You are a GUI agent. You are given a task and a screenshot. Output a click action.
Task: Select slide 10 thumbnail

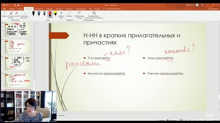pos(18,29)
